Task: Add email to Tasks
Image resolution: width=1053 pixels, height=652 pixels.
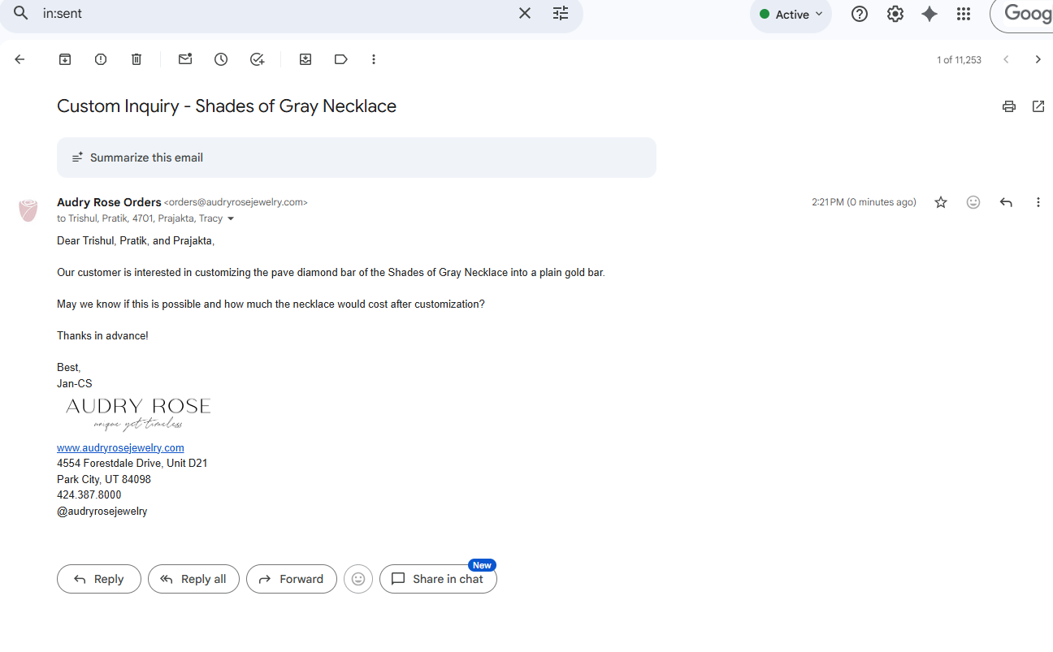Action: 257,59
